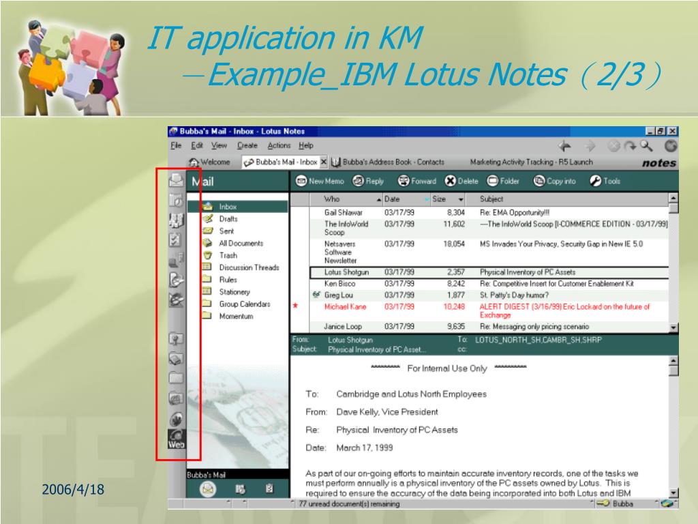
Task: Click Forward action button
Action: (417, 181)
